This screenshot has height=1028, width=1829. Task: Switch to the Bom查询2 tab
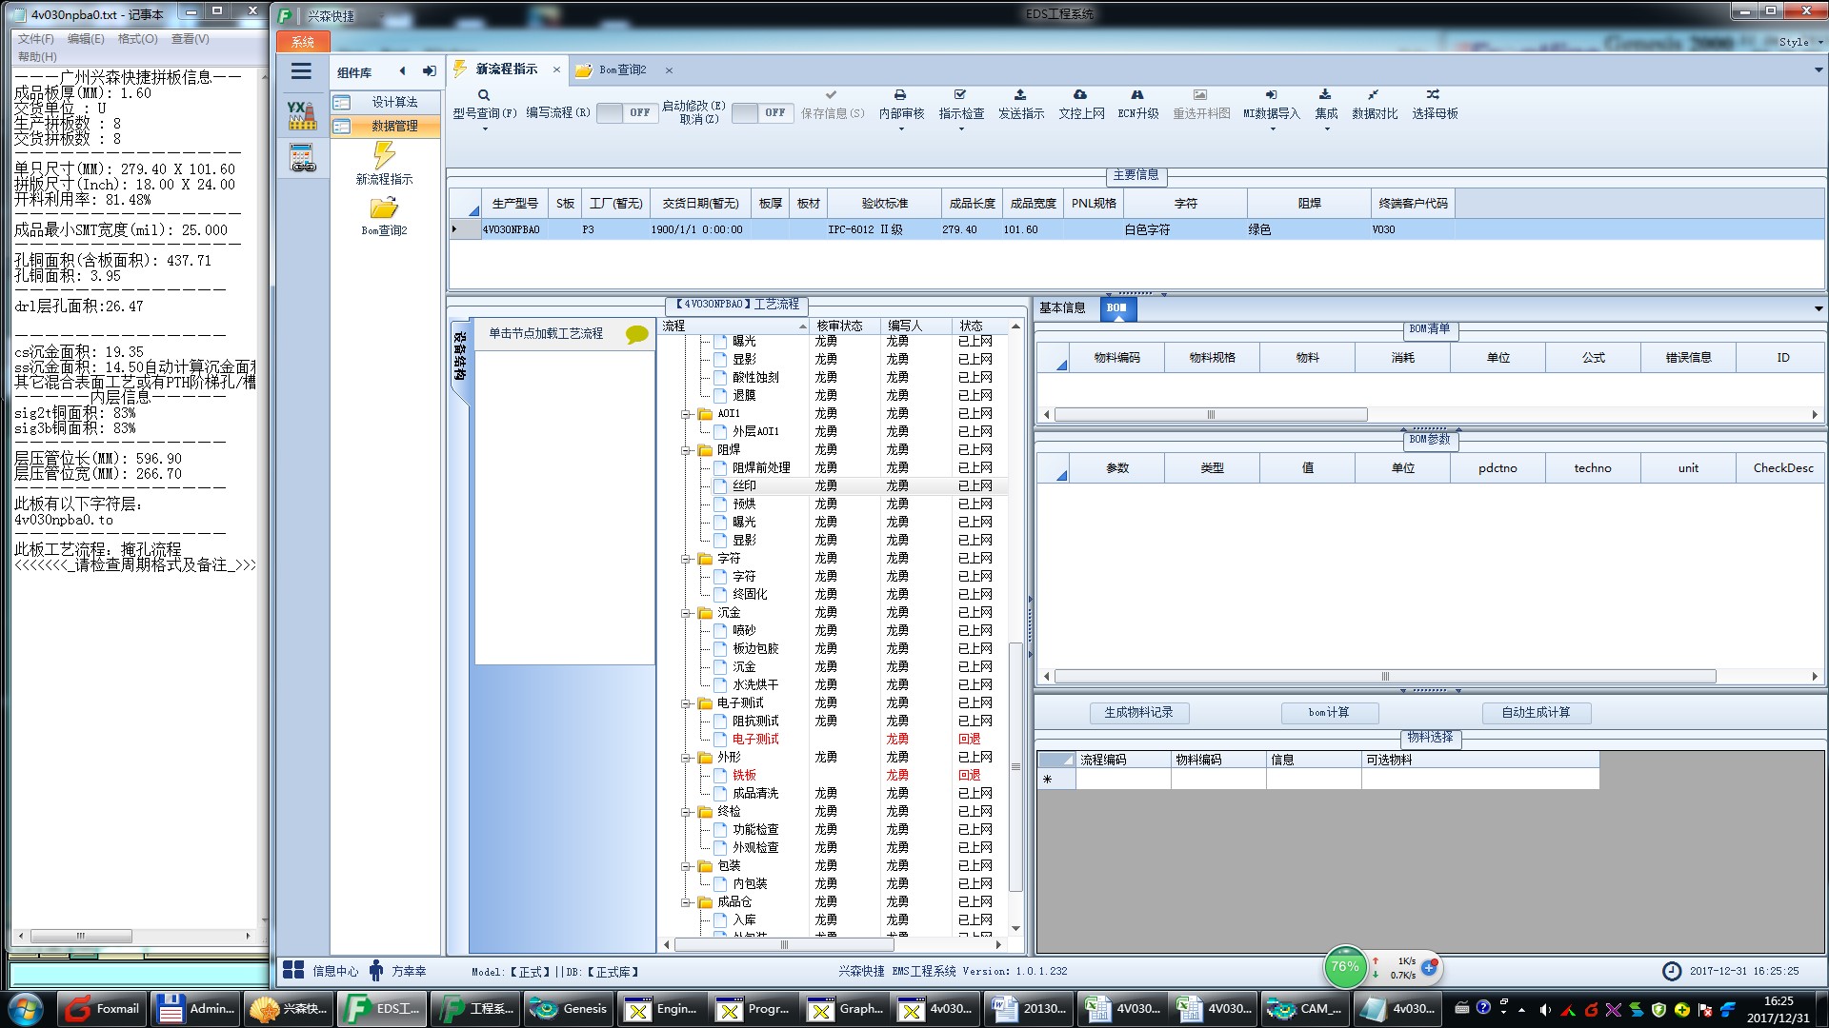point(622,70)
